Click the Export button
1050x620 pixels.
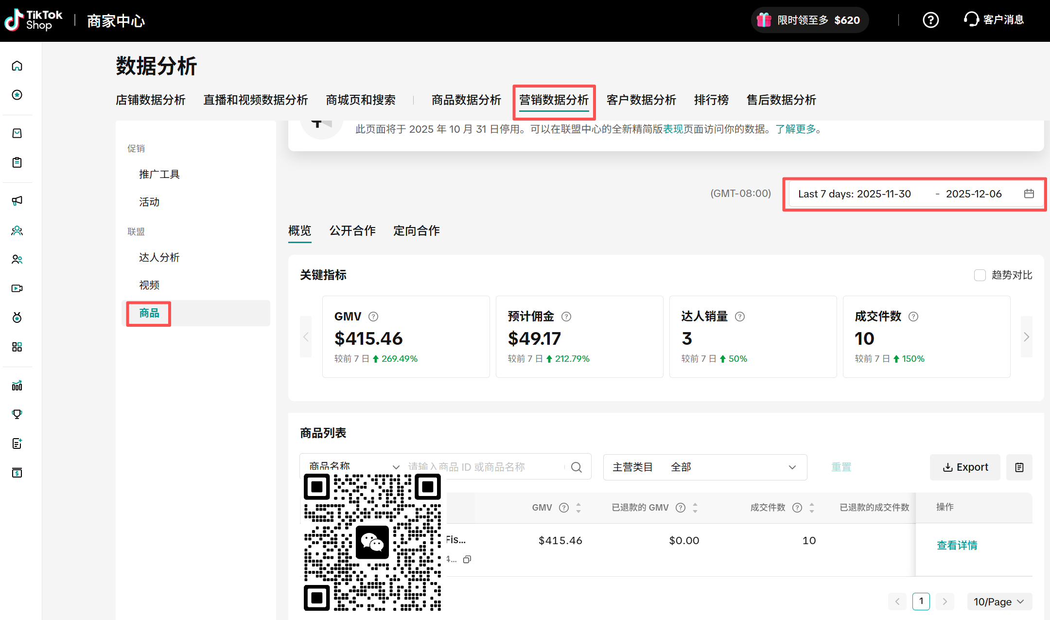click(965, 467)
